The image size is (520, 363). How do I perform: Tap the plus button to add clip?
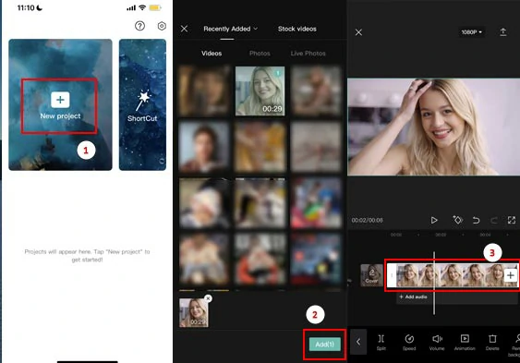[511, 275]
